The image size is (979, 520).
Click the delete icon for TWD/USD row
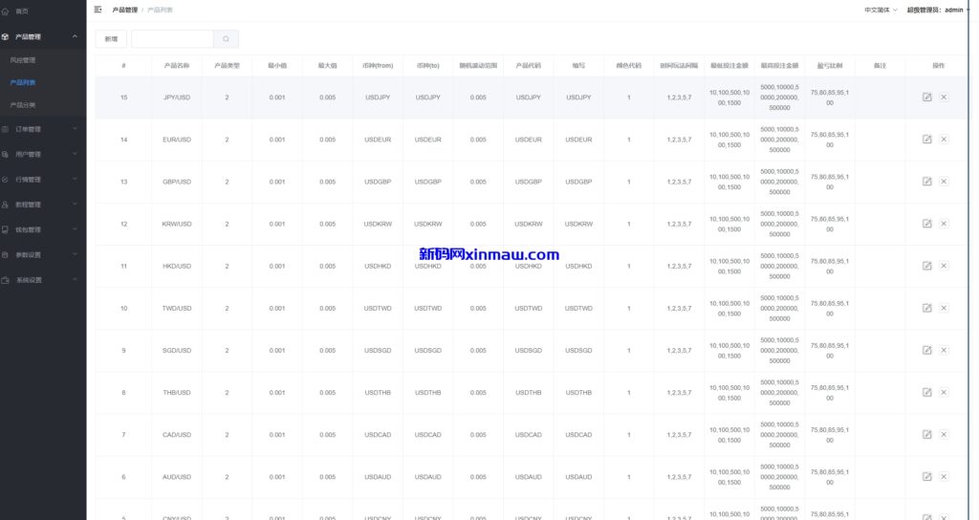pos(944,308)
